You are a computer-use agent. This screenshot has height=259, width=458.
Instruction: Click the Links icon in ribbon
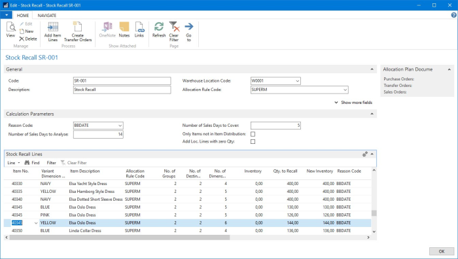point(139,27)
